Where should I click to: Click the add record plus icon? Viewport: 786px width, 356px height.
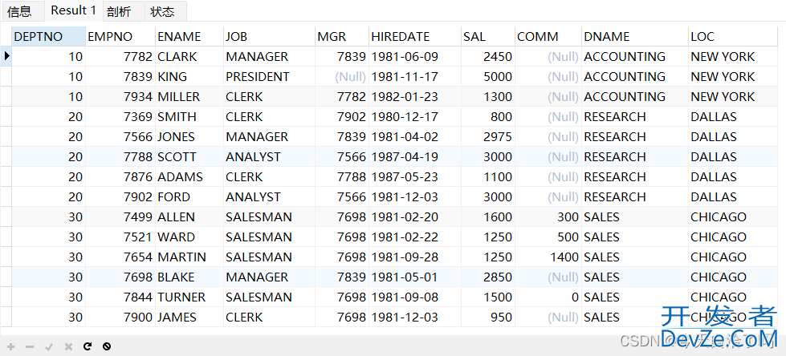tap(11, 346)
